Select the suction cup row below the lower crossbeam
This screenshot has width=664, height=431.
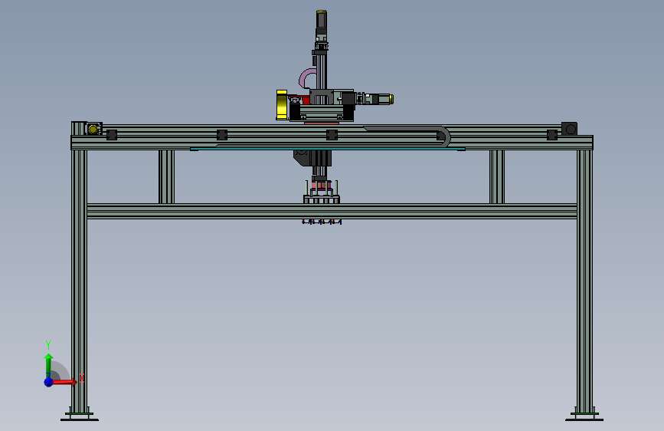(322, 222)
